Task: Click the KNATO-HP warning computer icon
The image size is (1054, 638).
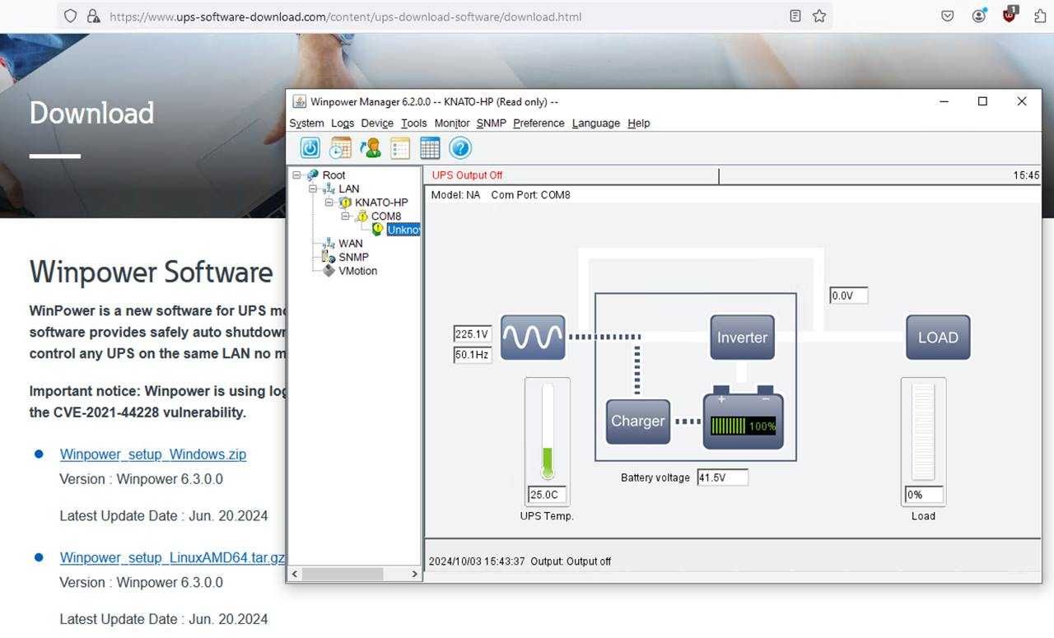Action: click(345, 203)
